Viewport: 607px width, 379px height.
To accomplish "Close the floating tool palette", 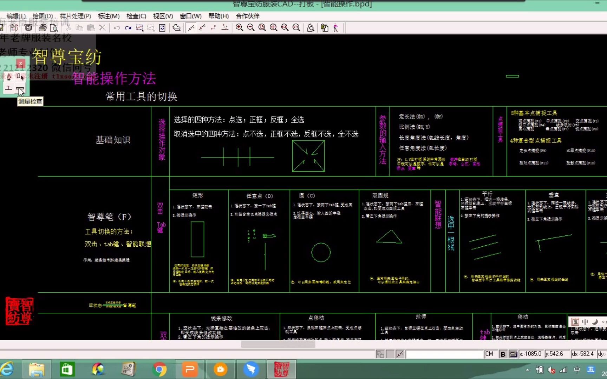I will [x=21, y=64].
